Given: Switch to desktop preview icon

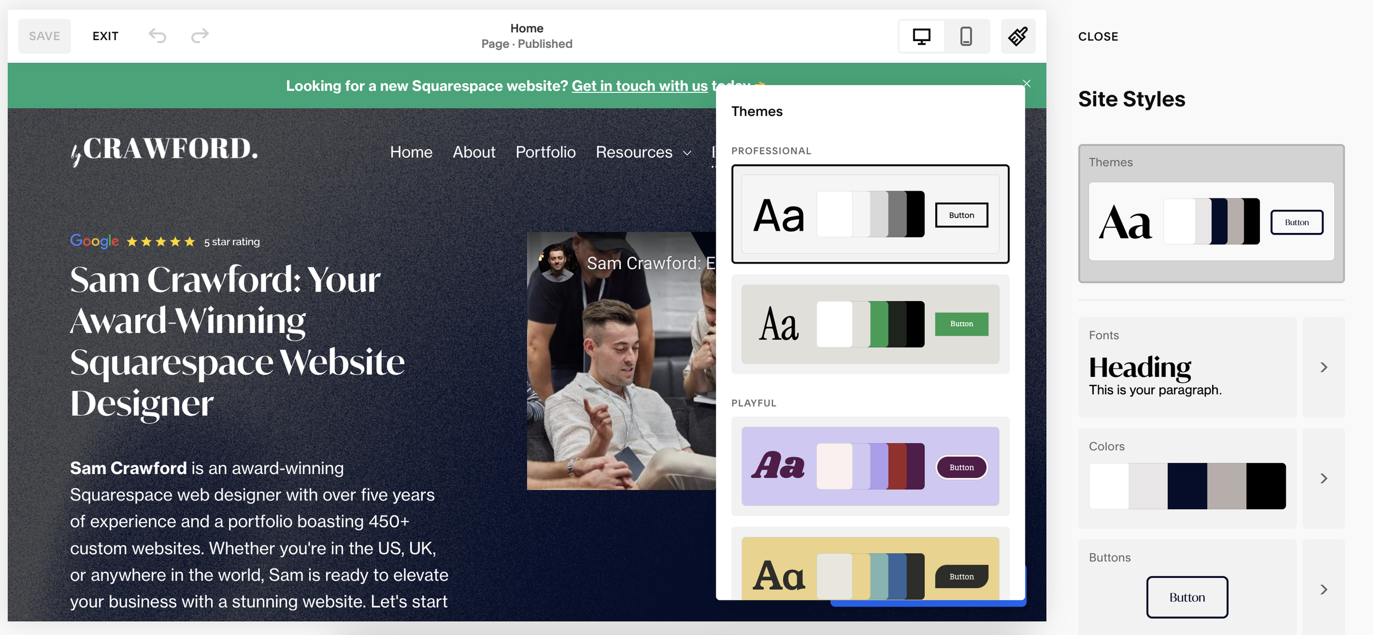Looking at the screenshot, I should tap(921, 36).
